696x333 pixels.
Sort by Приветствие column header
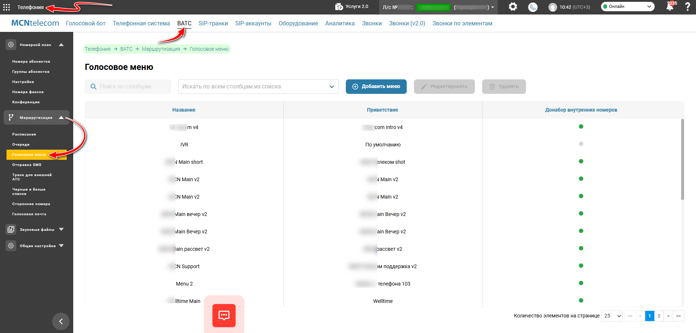[382, 110]
